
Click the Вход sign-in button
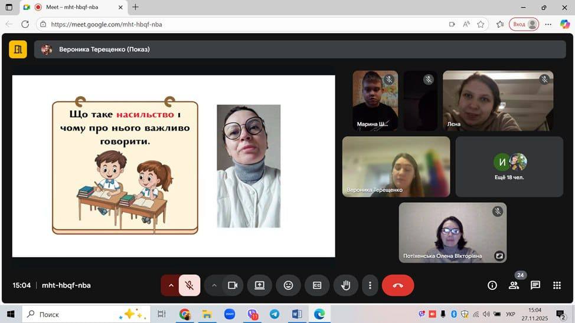tap(524, 24)
